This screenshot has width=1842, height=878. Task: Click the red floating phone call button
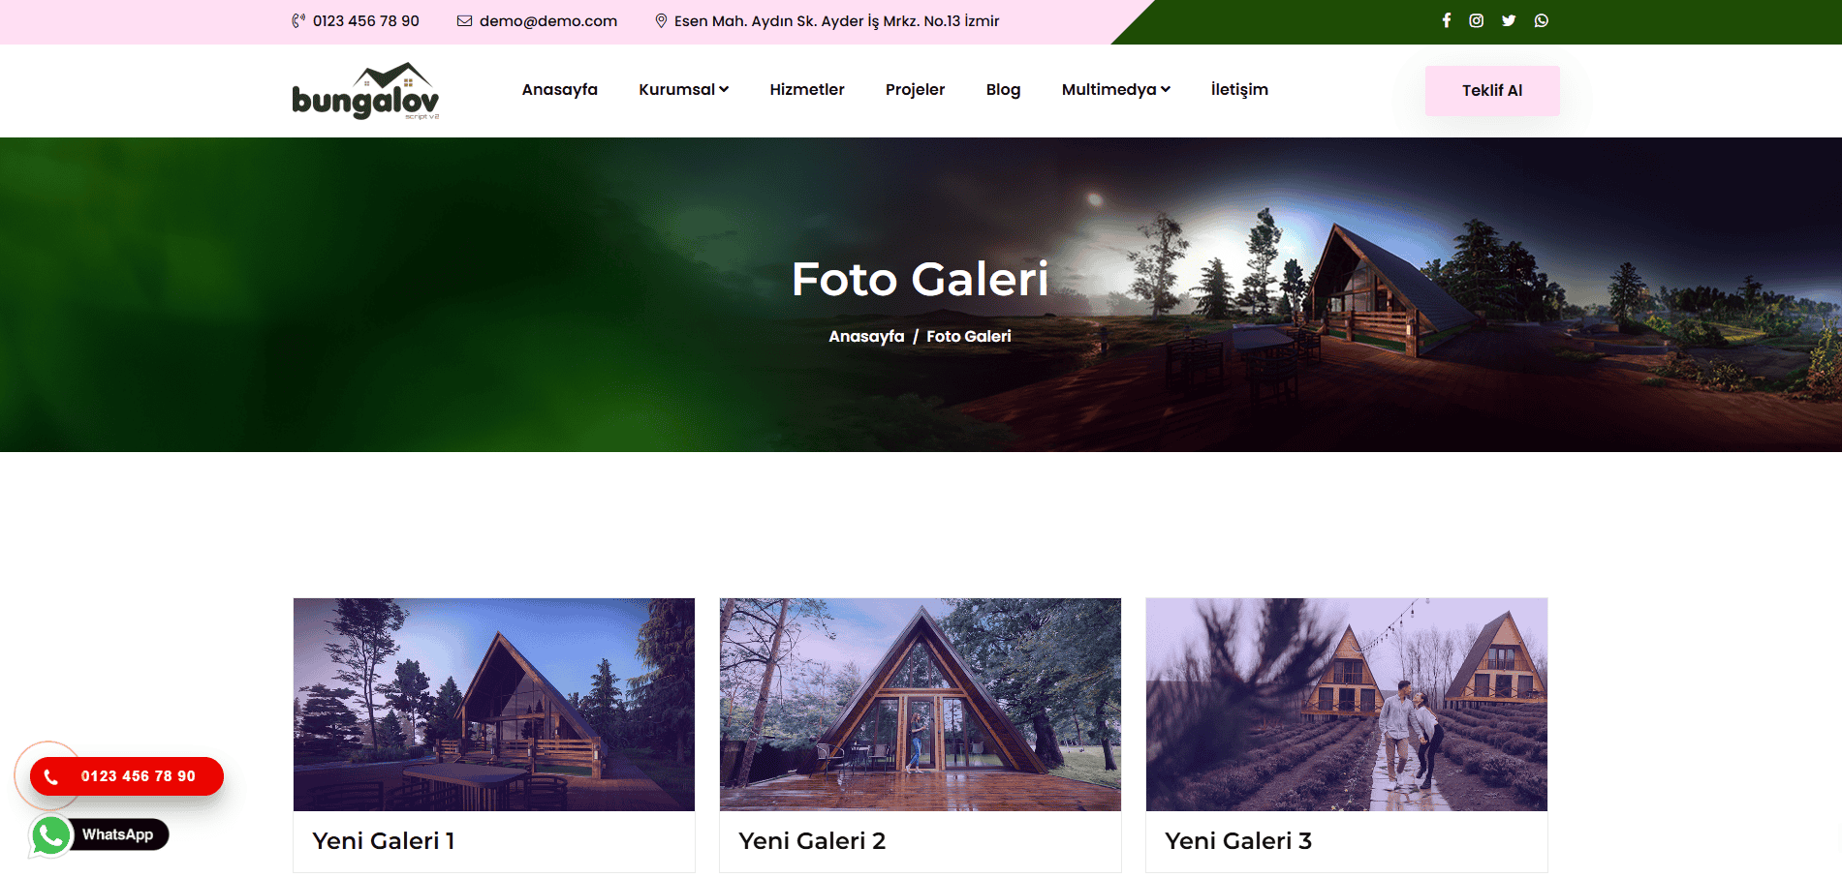pyautogui.click(x=127, y=776)
